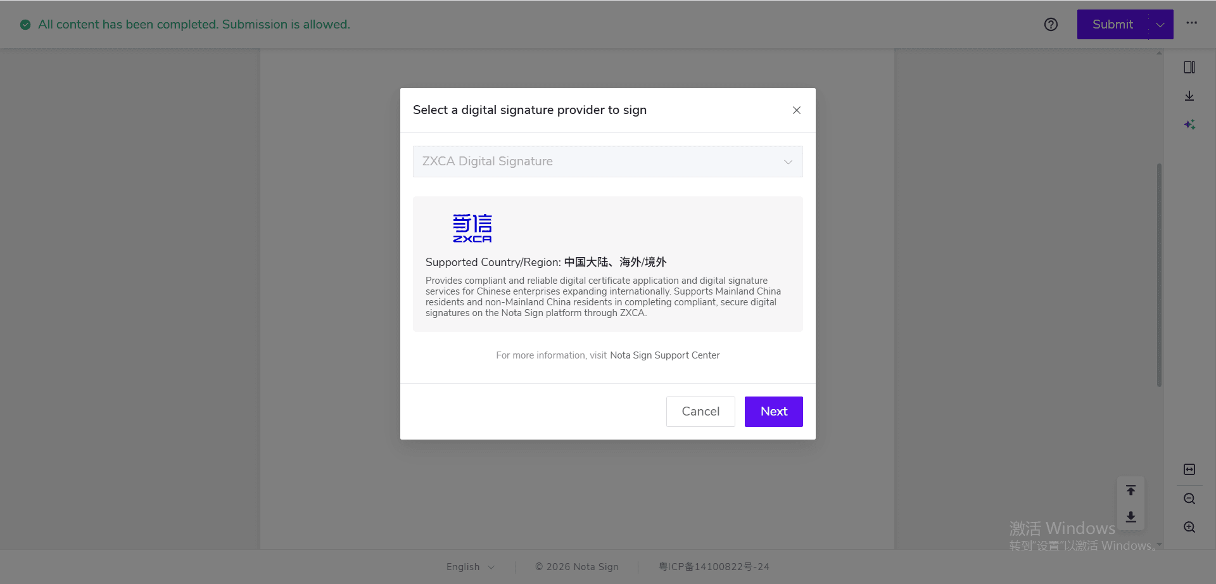Click the green completion check icon
The width and height of the screenshot is (1216, 584).
[x=25, y=25]
